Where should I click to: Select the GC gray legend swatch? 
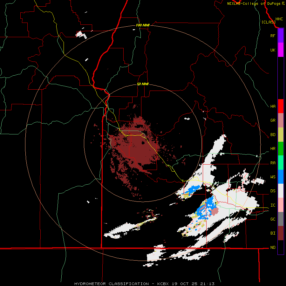click(281, 219)
